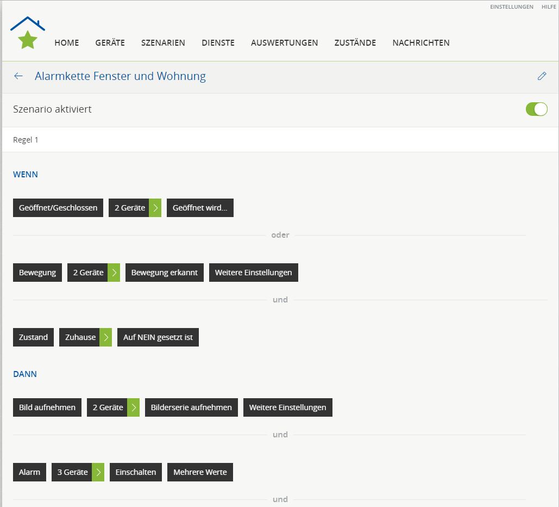Click the Mehrere Werte button
The image size is (559, 507).
click(x=200, y=472)
